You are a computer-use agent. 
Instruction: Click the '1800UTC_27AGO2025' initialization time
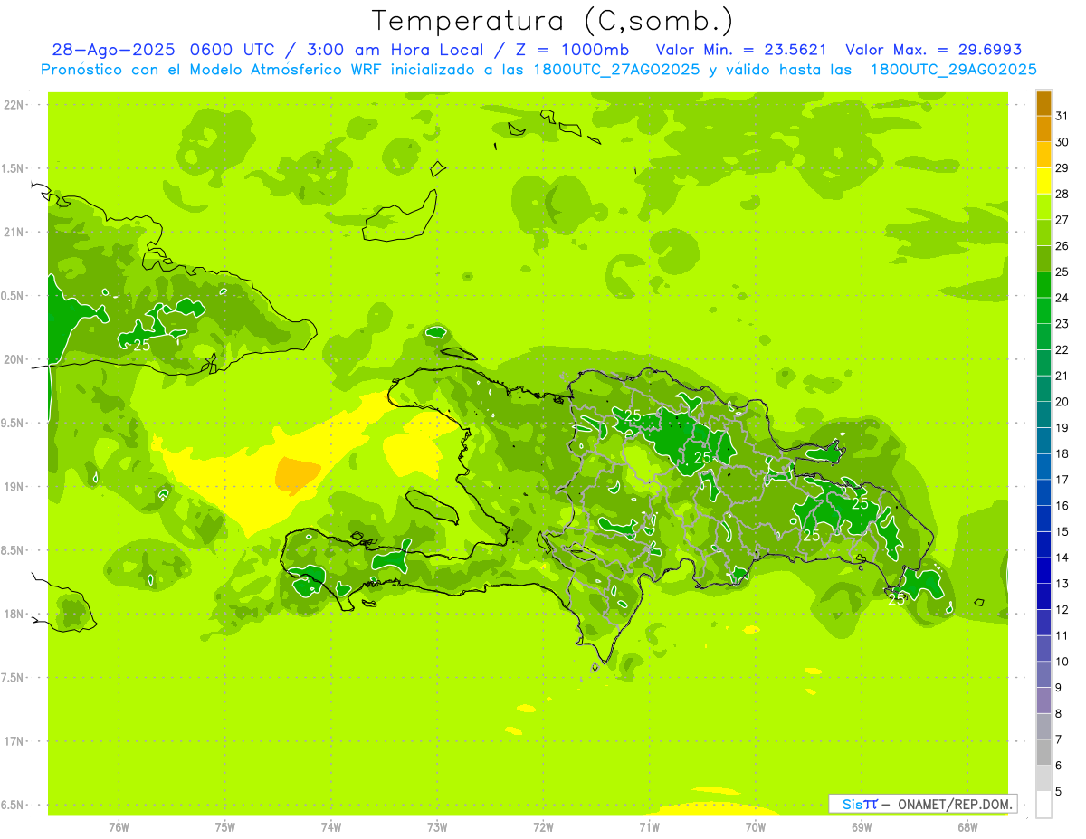pos(616,70)
